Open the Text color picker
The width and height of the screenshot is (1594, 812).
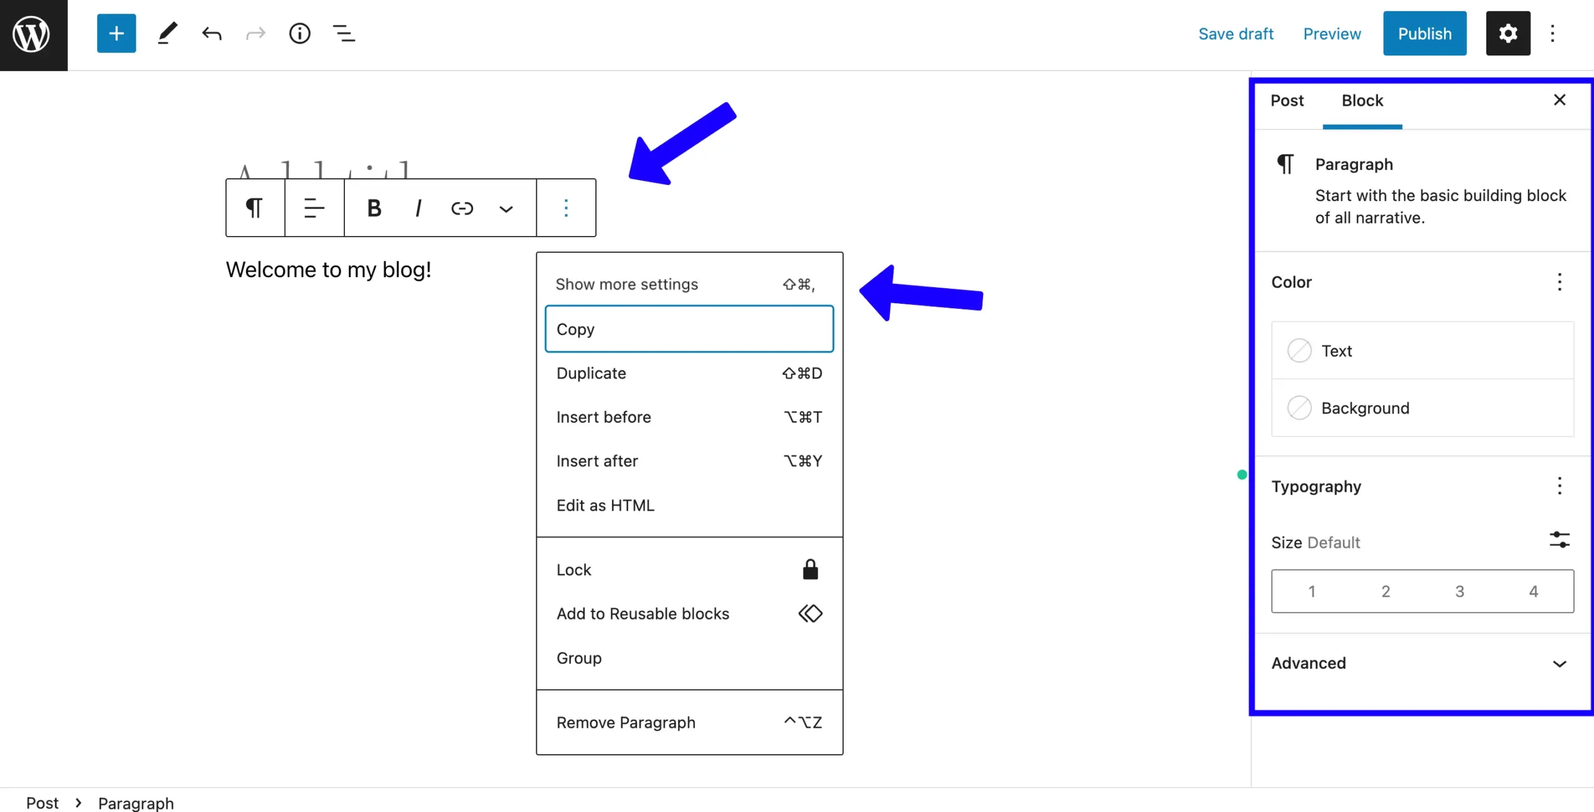coord(1423,351)
